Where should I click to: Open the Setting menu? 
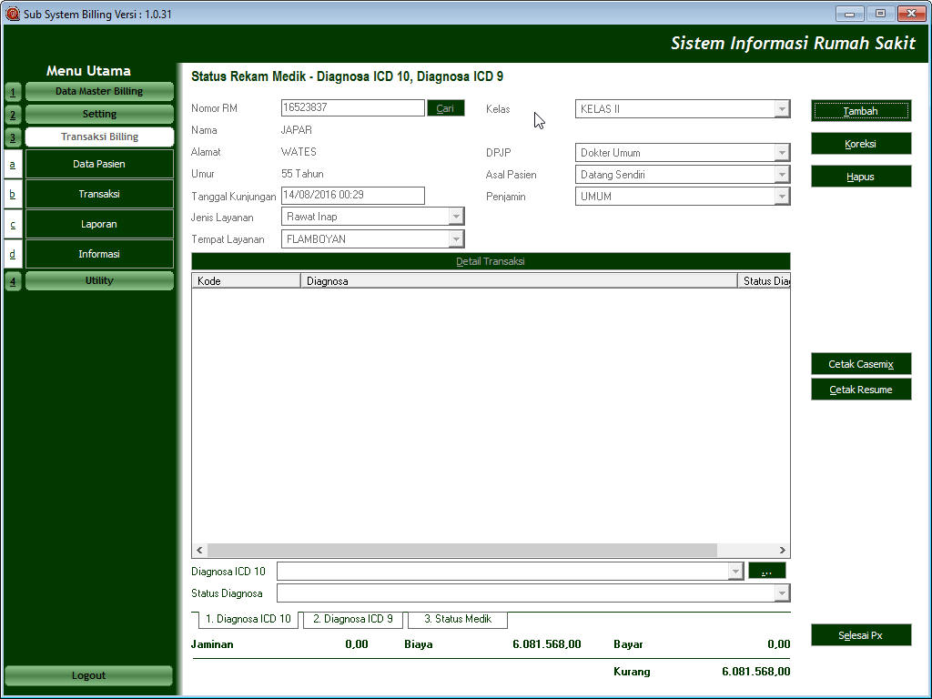pos(99,114)
